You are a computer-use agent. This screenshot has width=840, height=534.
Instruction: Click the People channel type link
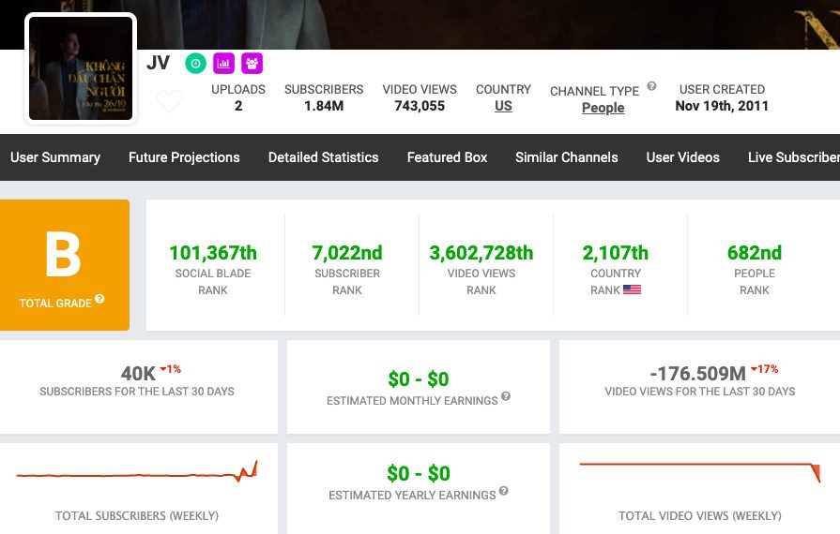point(603,108)
